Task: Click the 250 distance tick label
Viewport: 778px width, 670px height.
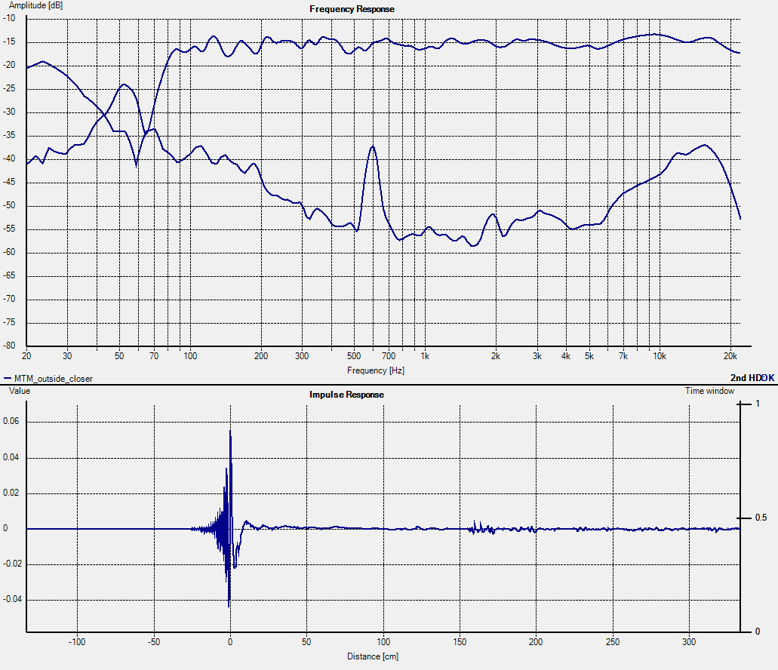Action: click(612, 642)
